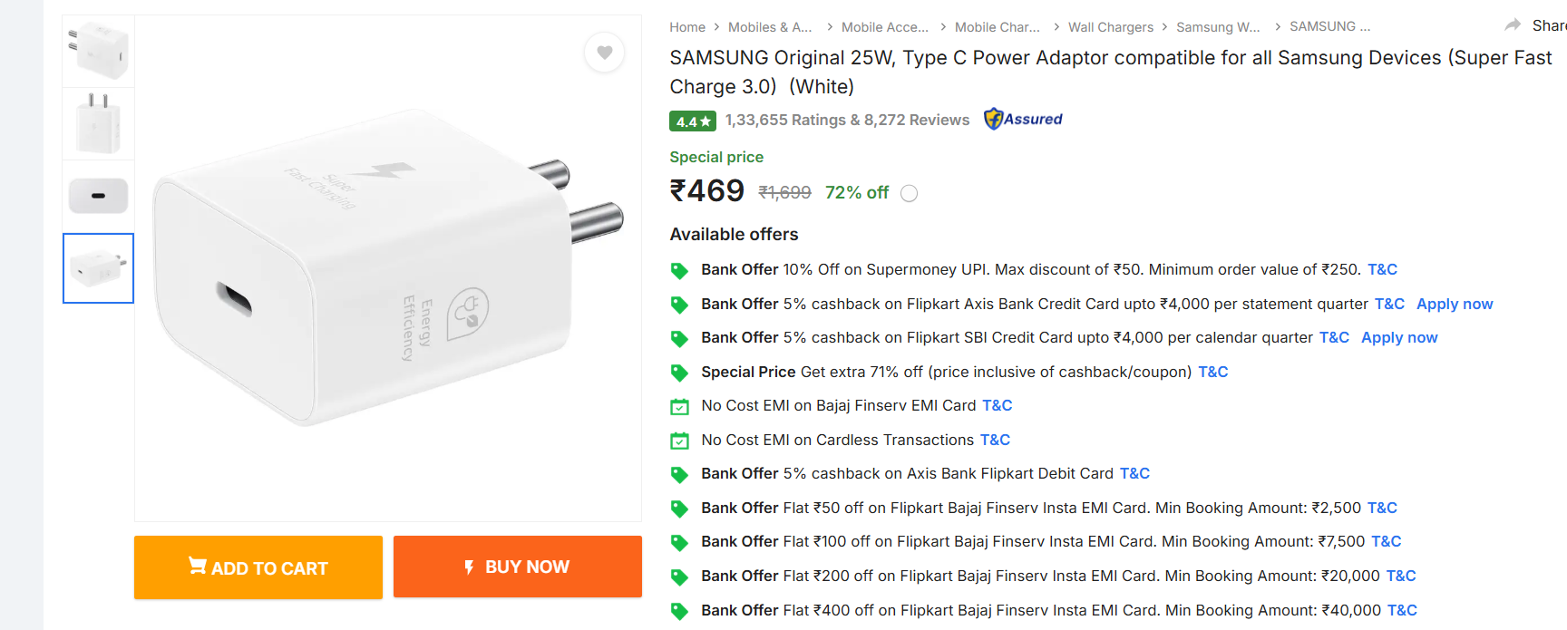
Task: Click the info circle beside 72% off
Action: pyautogui.click(x=909, y=193)
